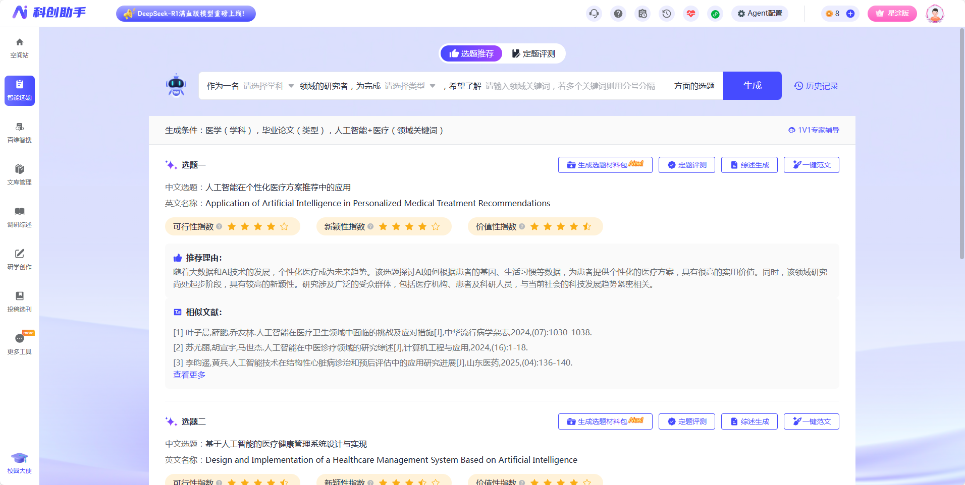Viewport: 965px width, 485px height.
Task: Select the 百维智搜 sidebar icon
Action: click(x=19, y=132)
